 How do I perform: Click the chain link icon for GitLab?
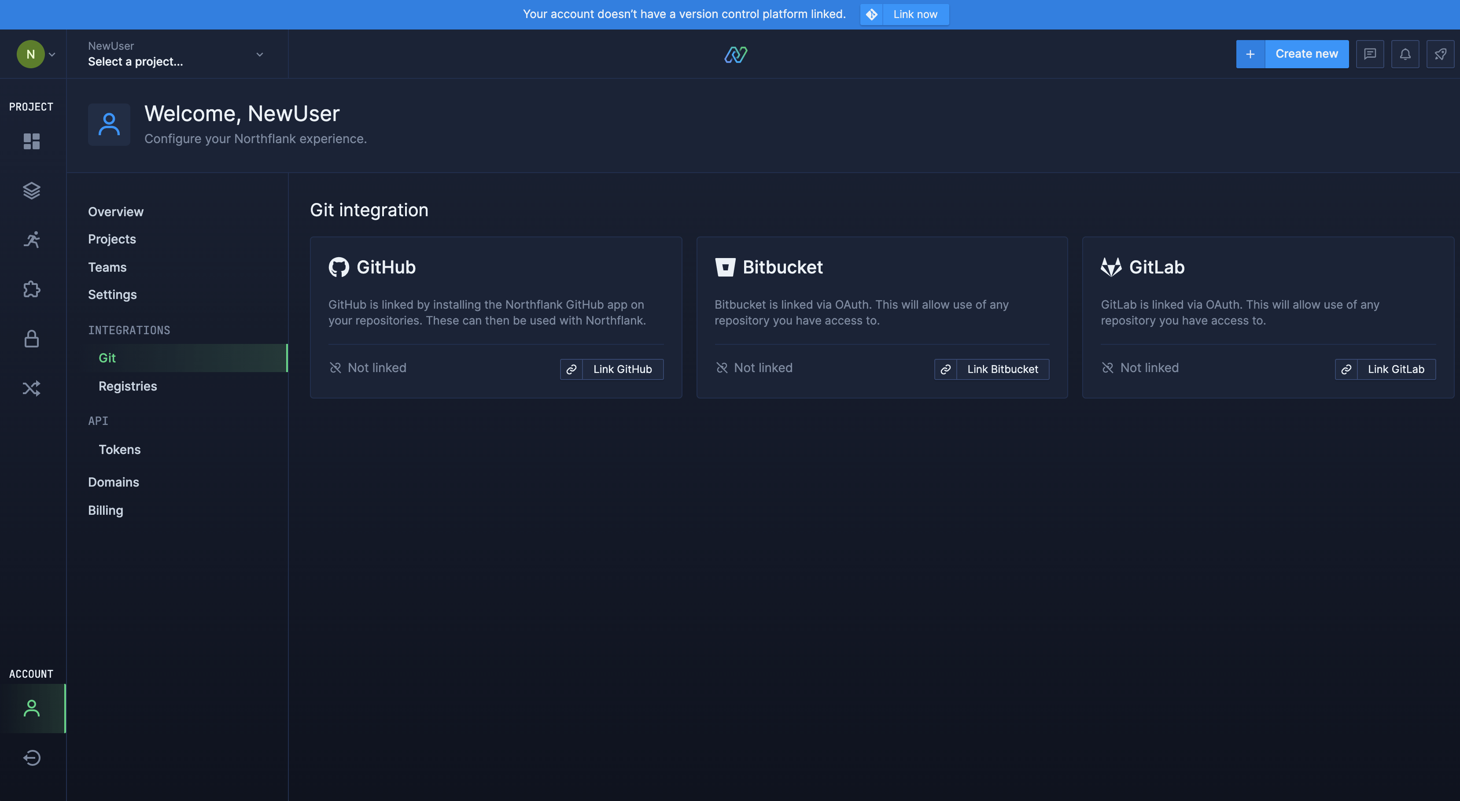(x=1346, y=369)
